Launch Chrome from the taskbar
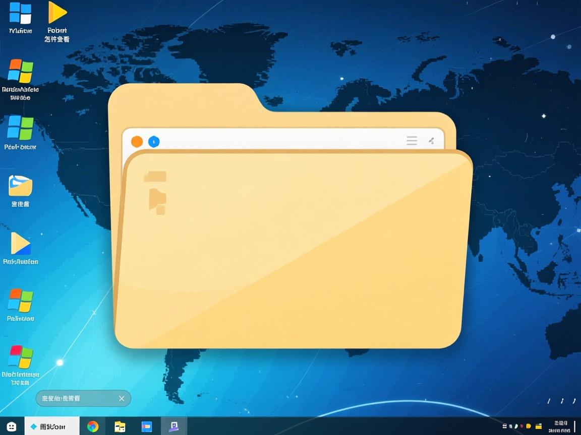Screen dimensions: 581x435 pos(93,426)
